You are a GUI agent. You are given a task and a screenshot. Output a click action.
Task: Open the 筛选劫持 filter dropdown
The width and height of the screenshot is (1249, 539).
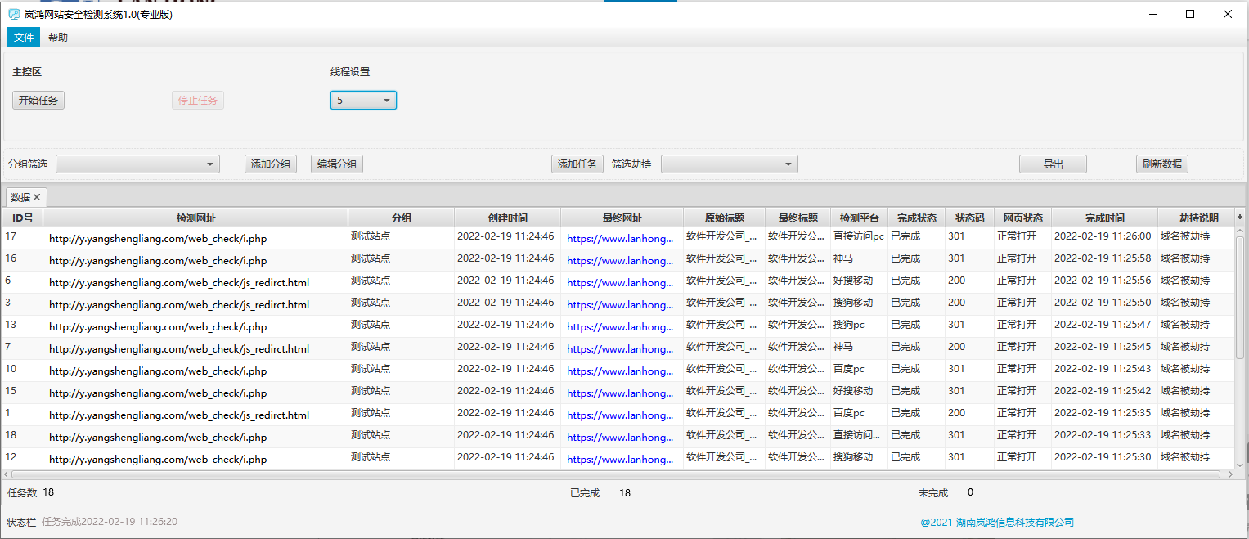coord(729,164)
